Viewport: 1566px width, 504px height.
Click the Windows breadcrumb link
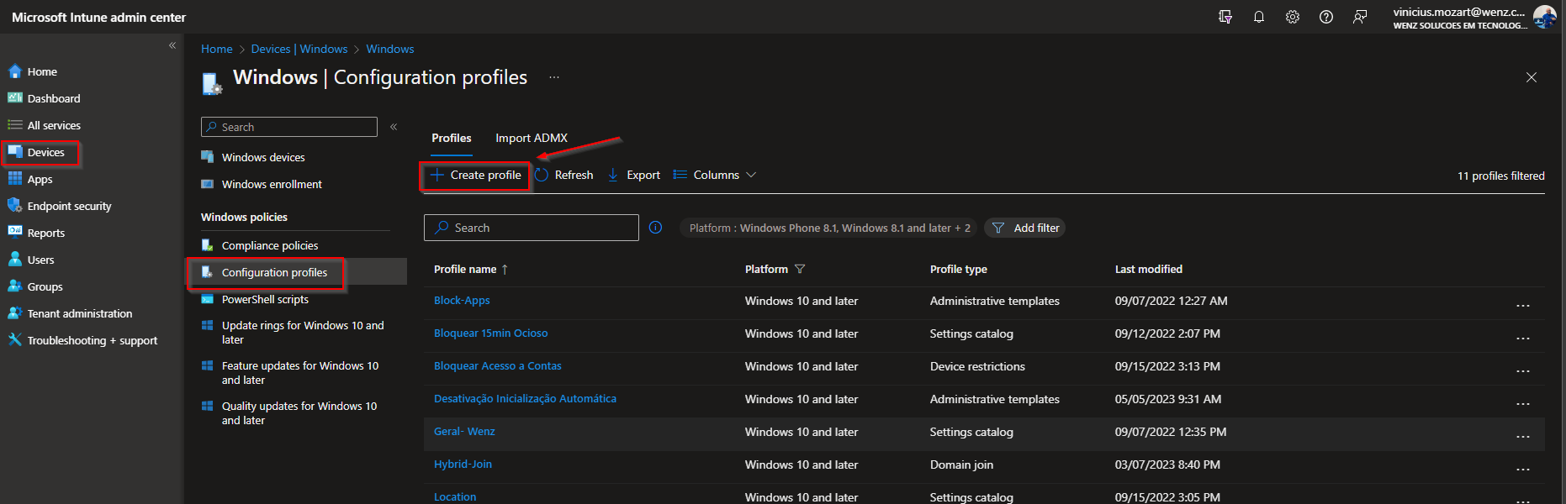pyautogui.click(x=389, y=49)
